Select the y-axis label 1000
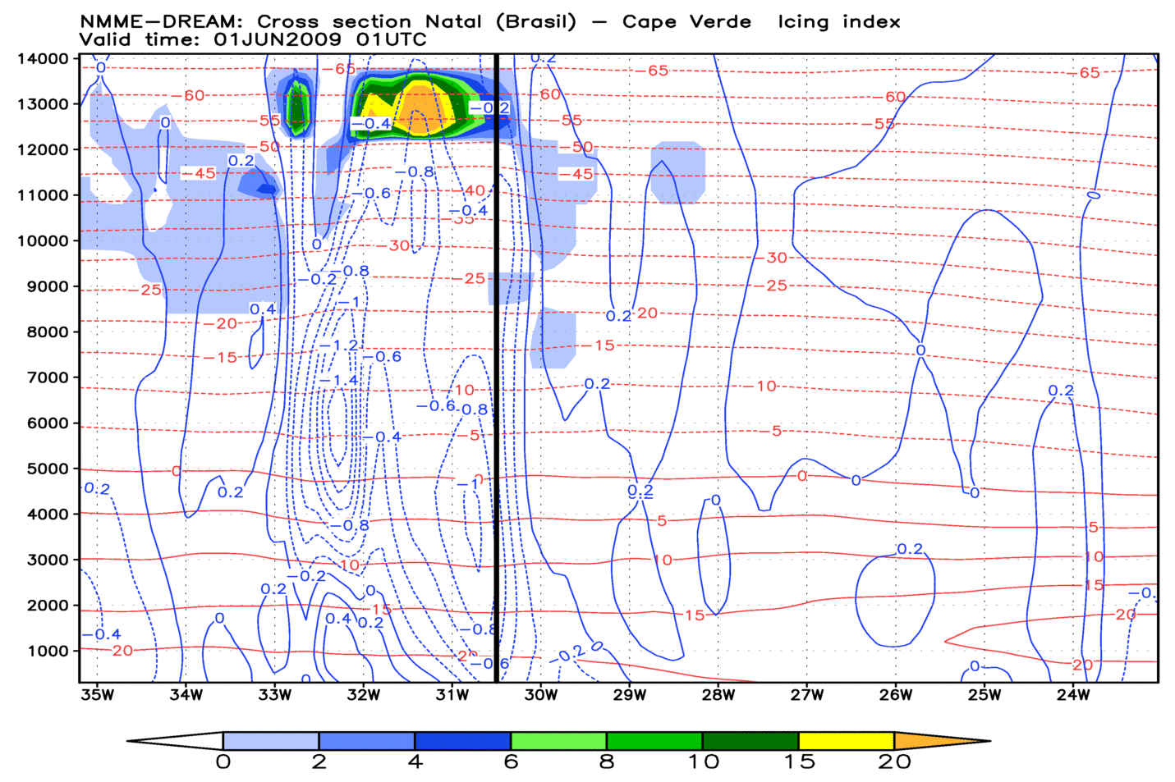1175x782 pixels. (x=48, y=651)
